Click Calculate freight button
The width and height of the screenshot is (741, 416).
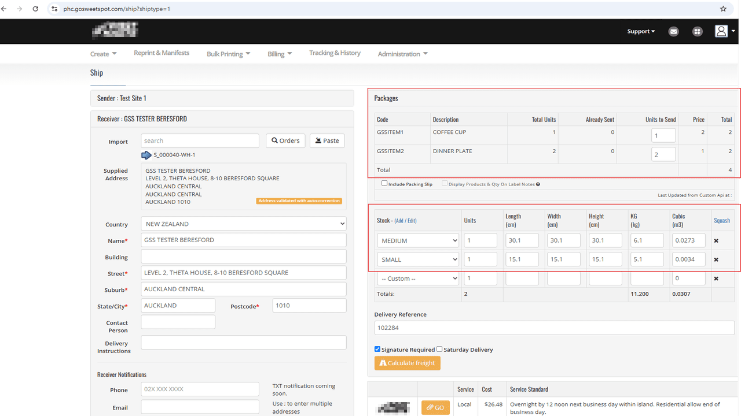(x=408, y=363)
